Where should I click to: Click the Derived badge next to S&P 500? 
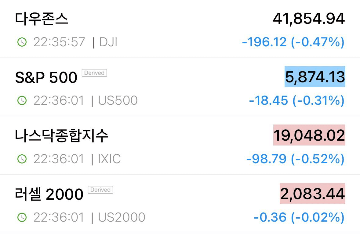click(94, 73)
